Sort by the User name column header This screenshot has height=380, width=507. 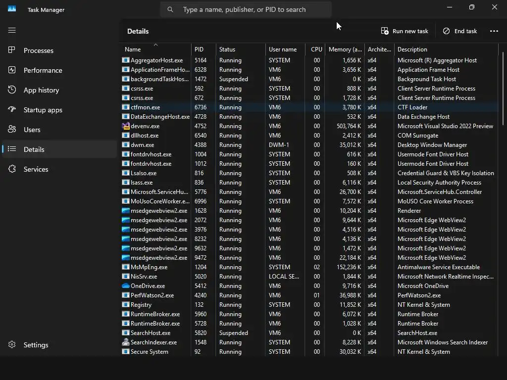[x=285, y=49]
